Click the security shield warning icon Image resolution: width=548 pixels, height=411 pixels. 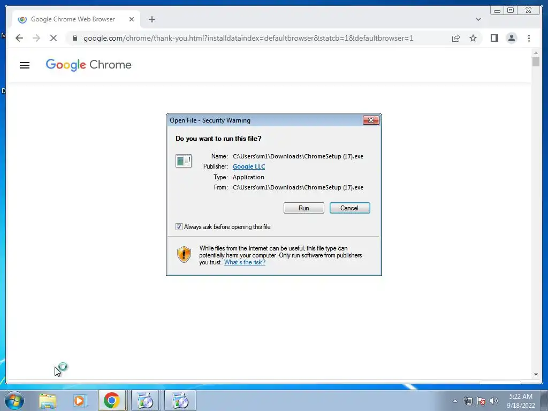click(x=184, y=254)
